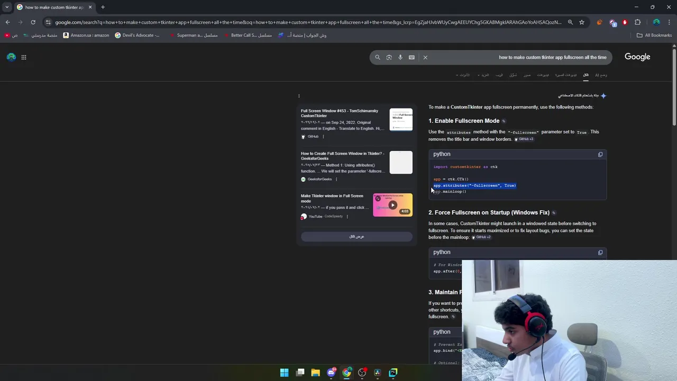Open PyCharm from taskbar
Image resolution: width=677 pixels, height=381 pixels.
pyautogui.click(x=393, y=373)
